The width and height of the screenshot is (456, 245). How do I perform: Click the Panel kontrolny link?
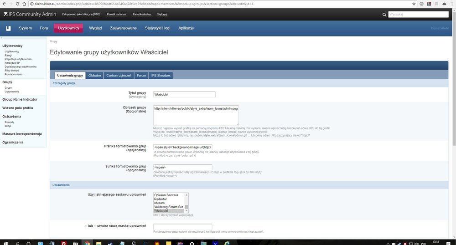tap(142, 14)
